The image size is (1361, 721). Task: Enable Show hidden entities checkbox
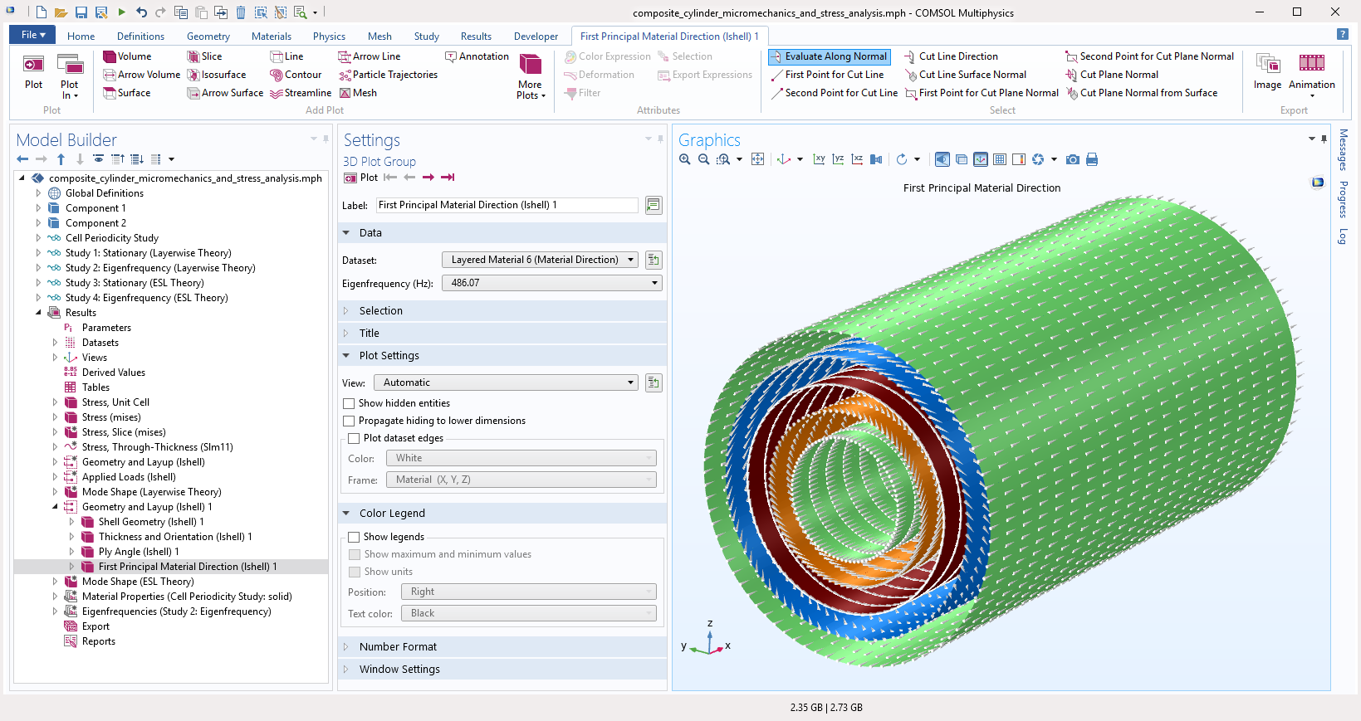[350, 403]
